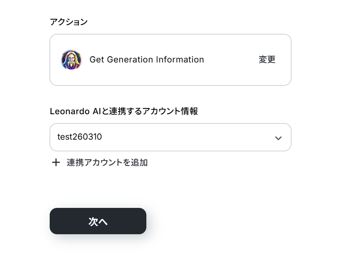This screenshot has height=261, width=350.
Task: Click the chevron arrow in account field
Action: 278,138
